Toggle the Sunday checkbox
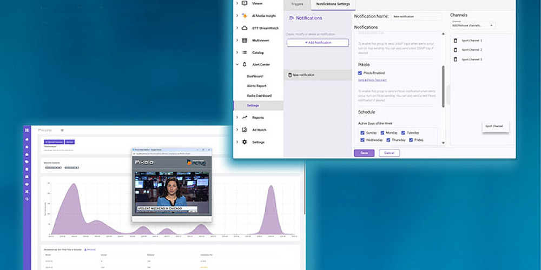 pyautogui.click(x=362, y=132)
